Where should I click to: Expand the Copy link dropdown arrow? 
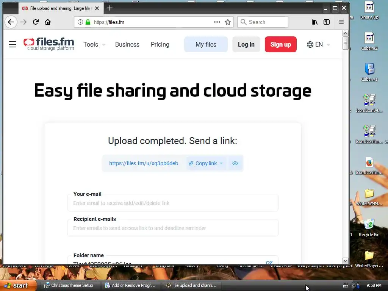tap(221, 163)
